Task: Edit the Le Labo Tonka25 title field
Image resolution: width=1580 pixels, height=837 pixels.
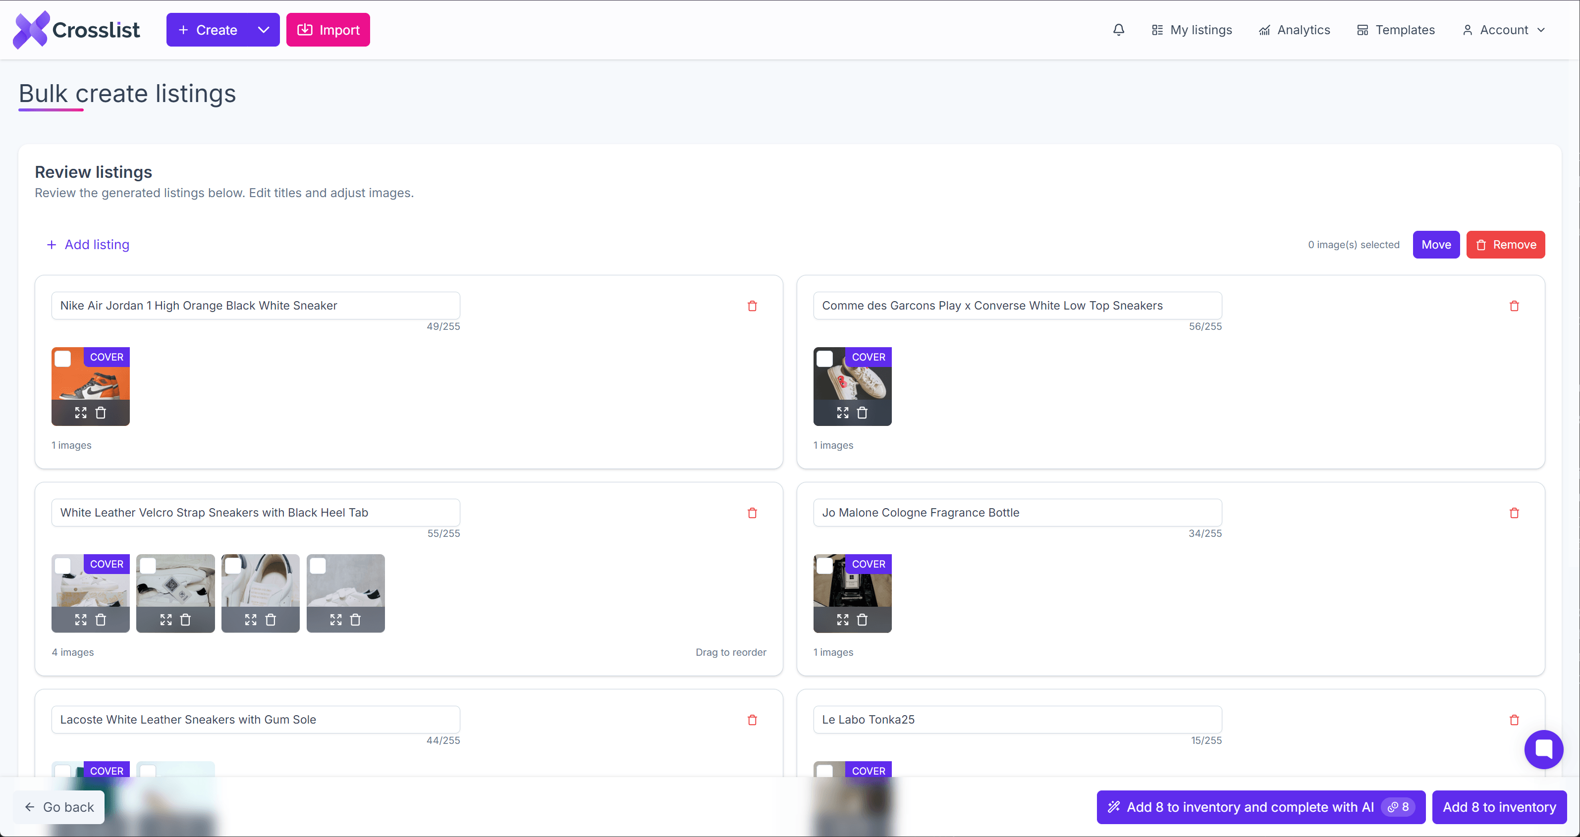Action: (1018, 719)
